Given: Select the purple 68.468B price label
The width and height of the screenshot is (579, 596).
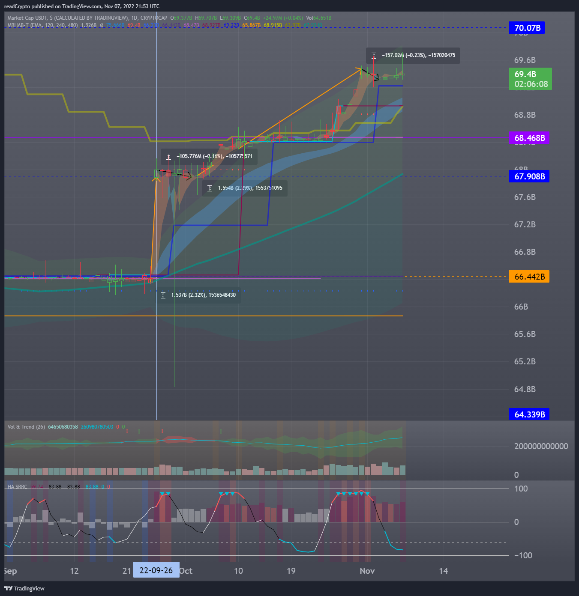Looking at the screenshot, I should [x=529, y=138].
